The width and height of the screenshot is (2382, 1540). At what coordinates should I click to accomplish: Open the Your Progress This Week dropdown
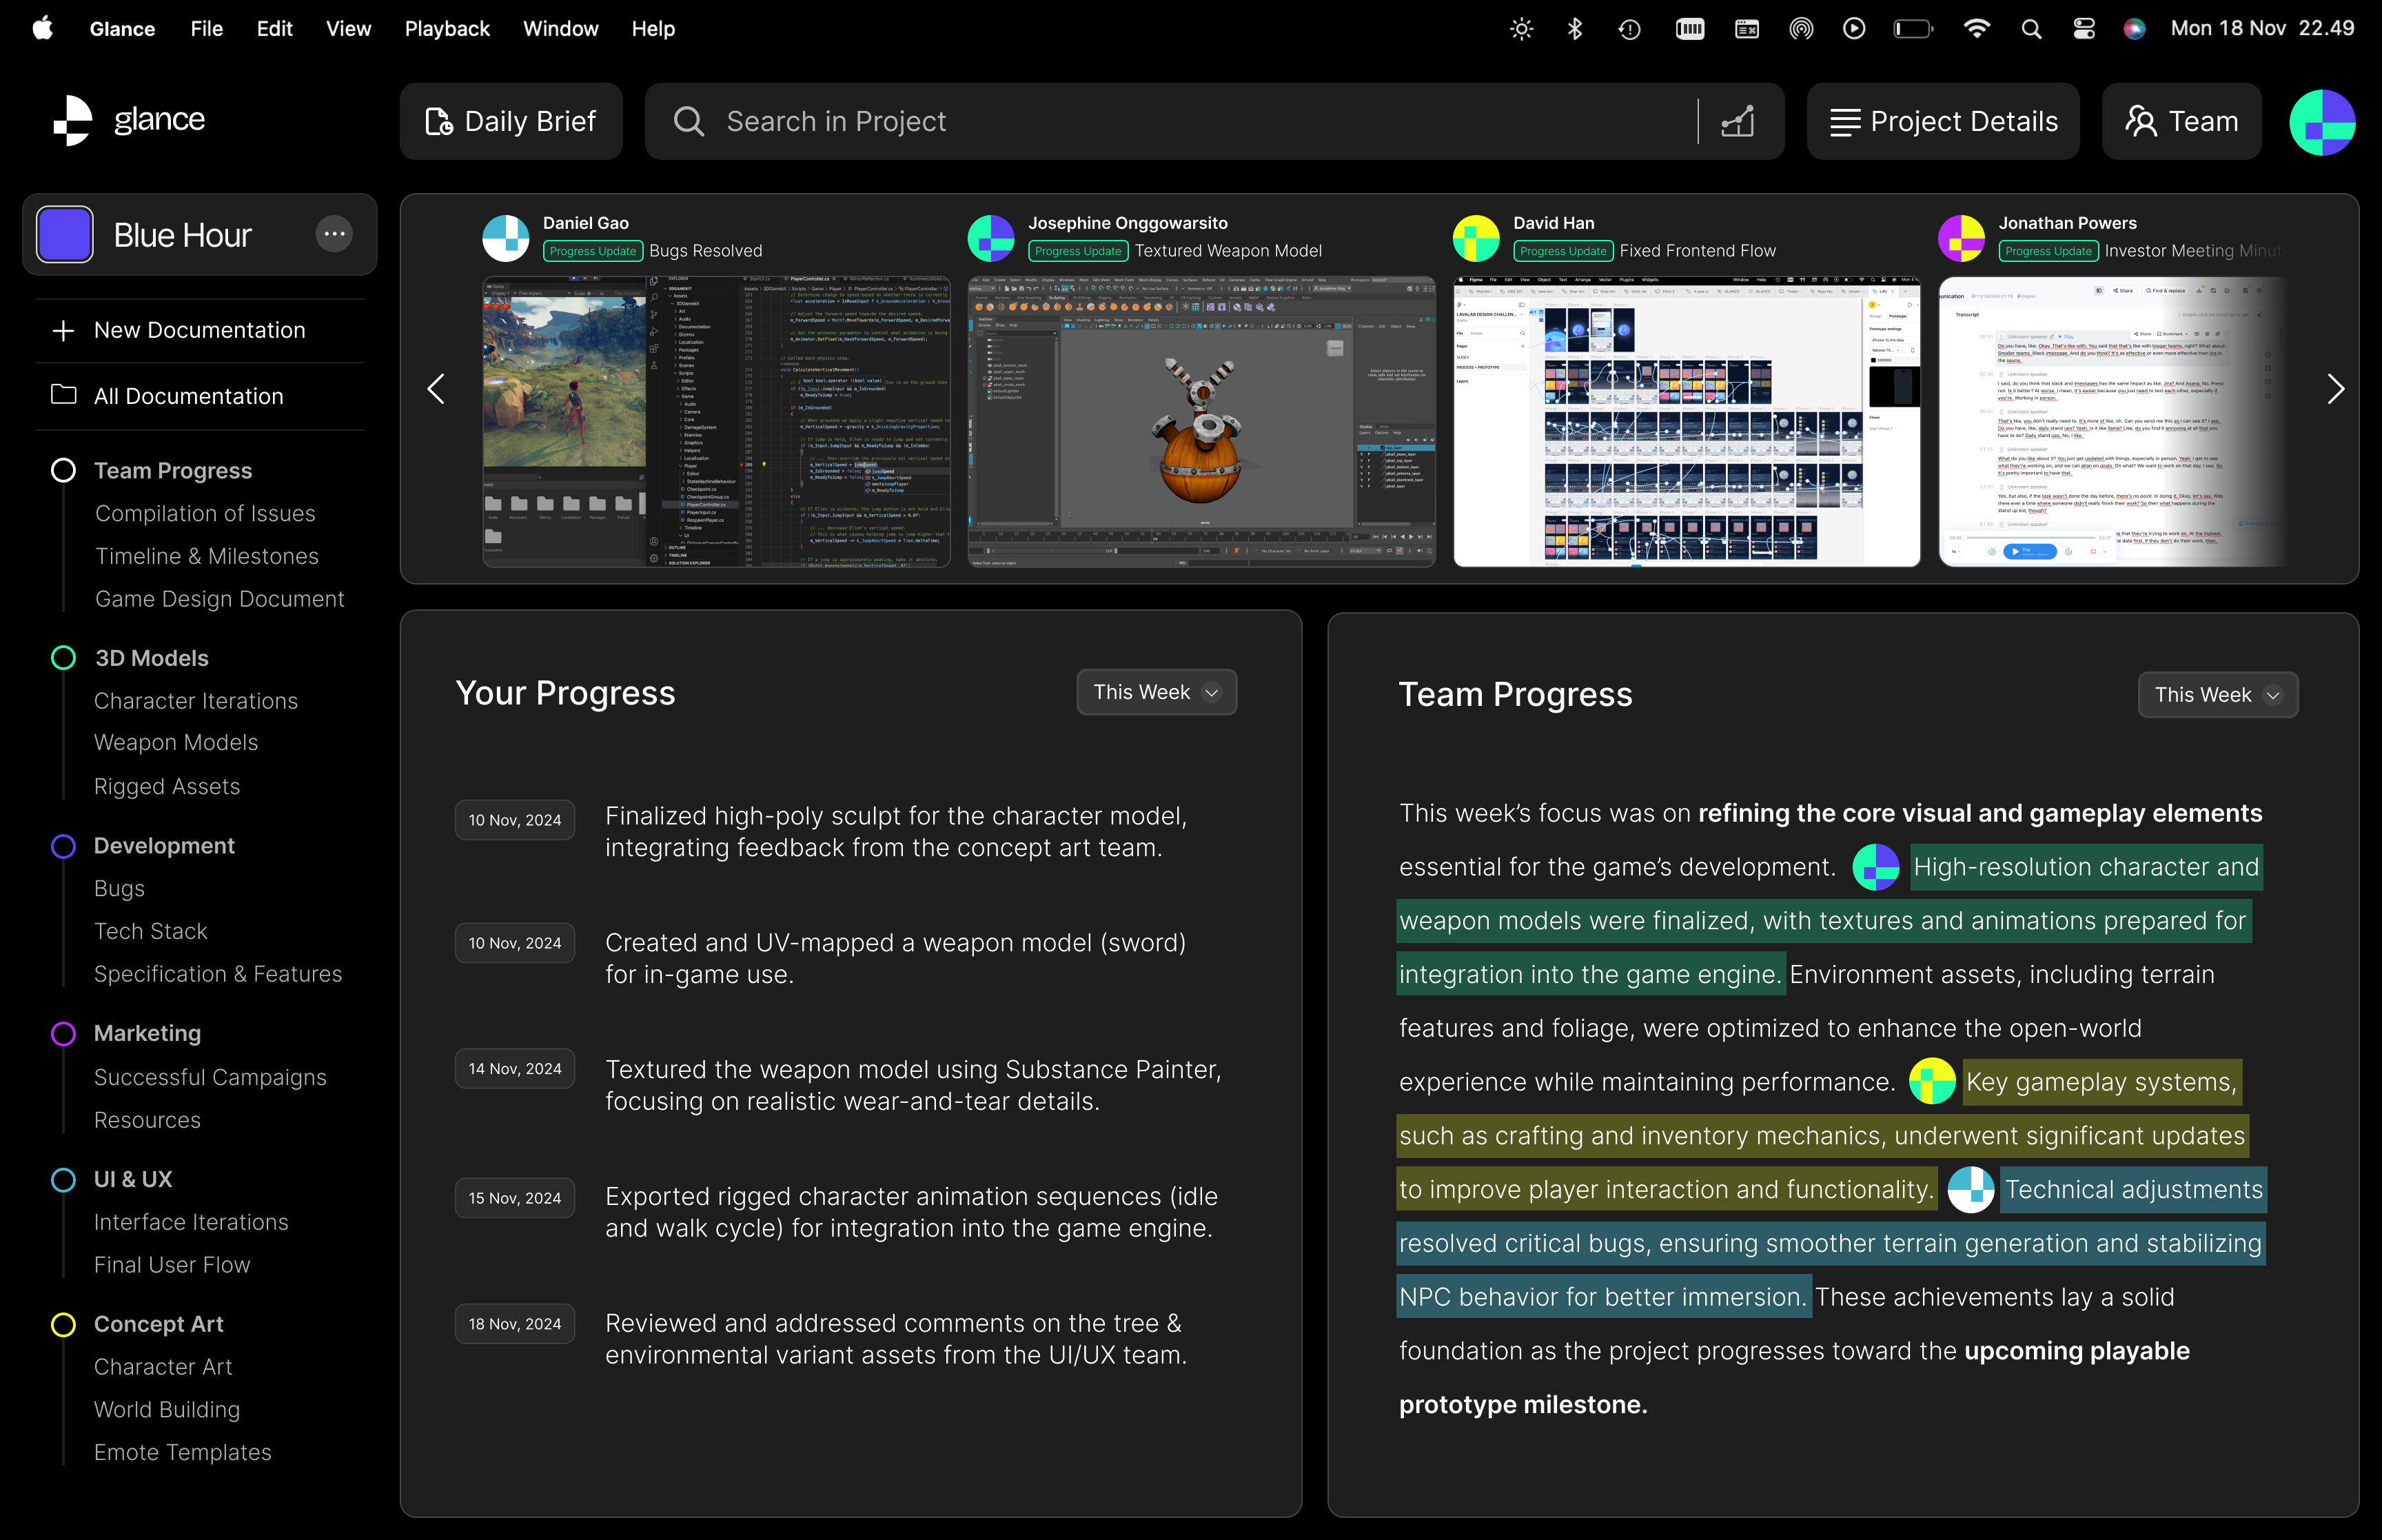(1157, 692)
